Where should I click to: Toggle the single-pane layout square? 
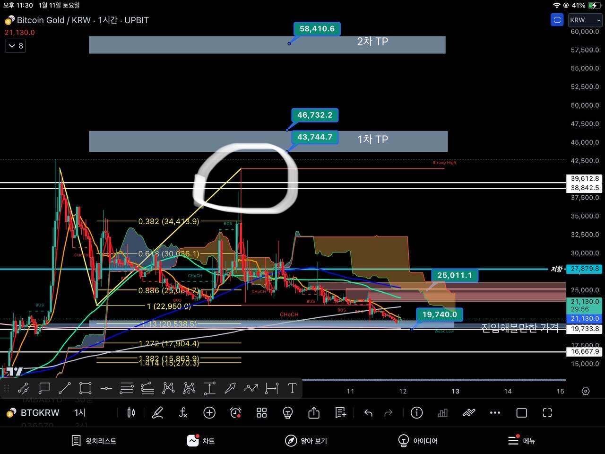pyautogui.click(x=521, y=413)
